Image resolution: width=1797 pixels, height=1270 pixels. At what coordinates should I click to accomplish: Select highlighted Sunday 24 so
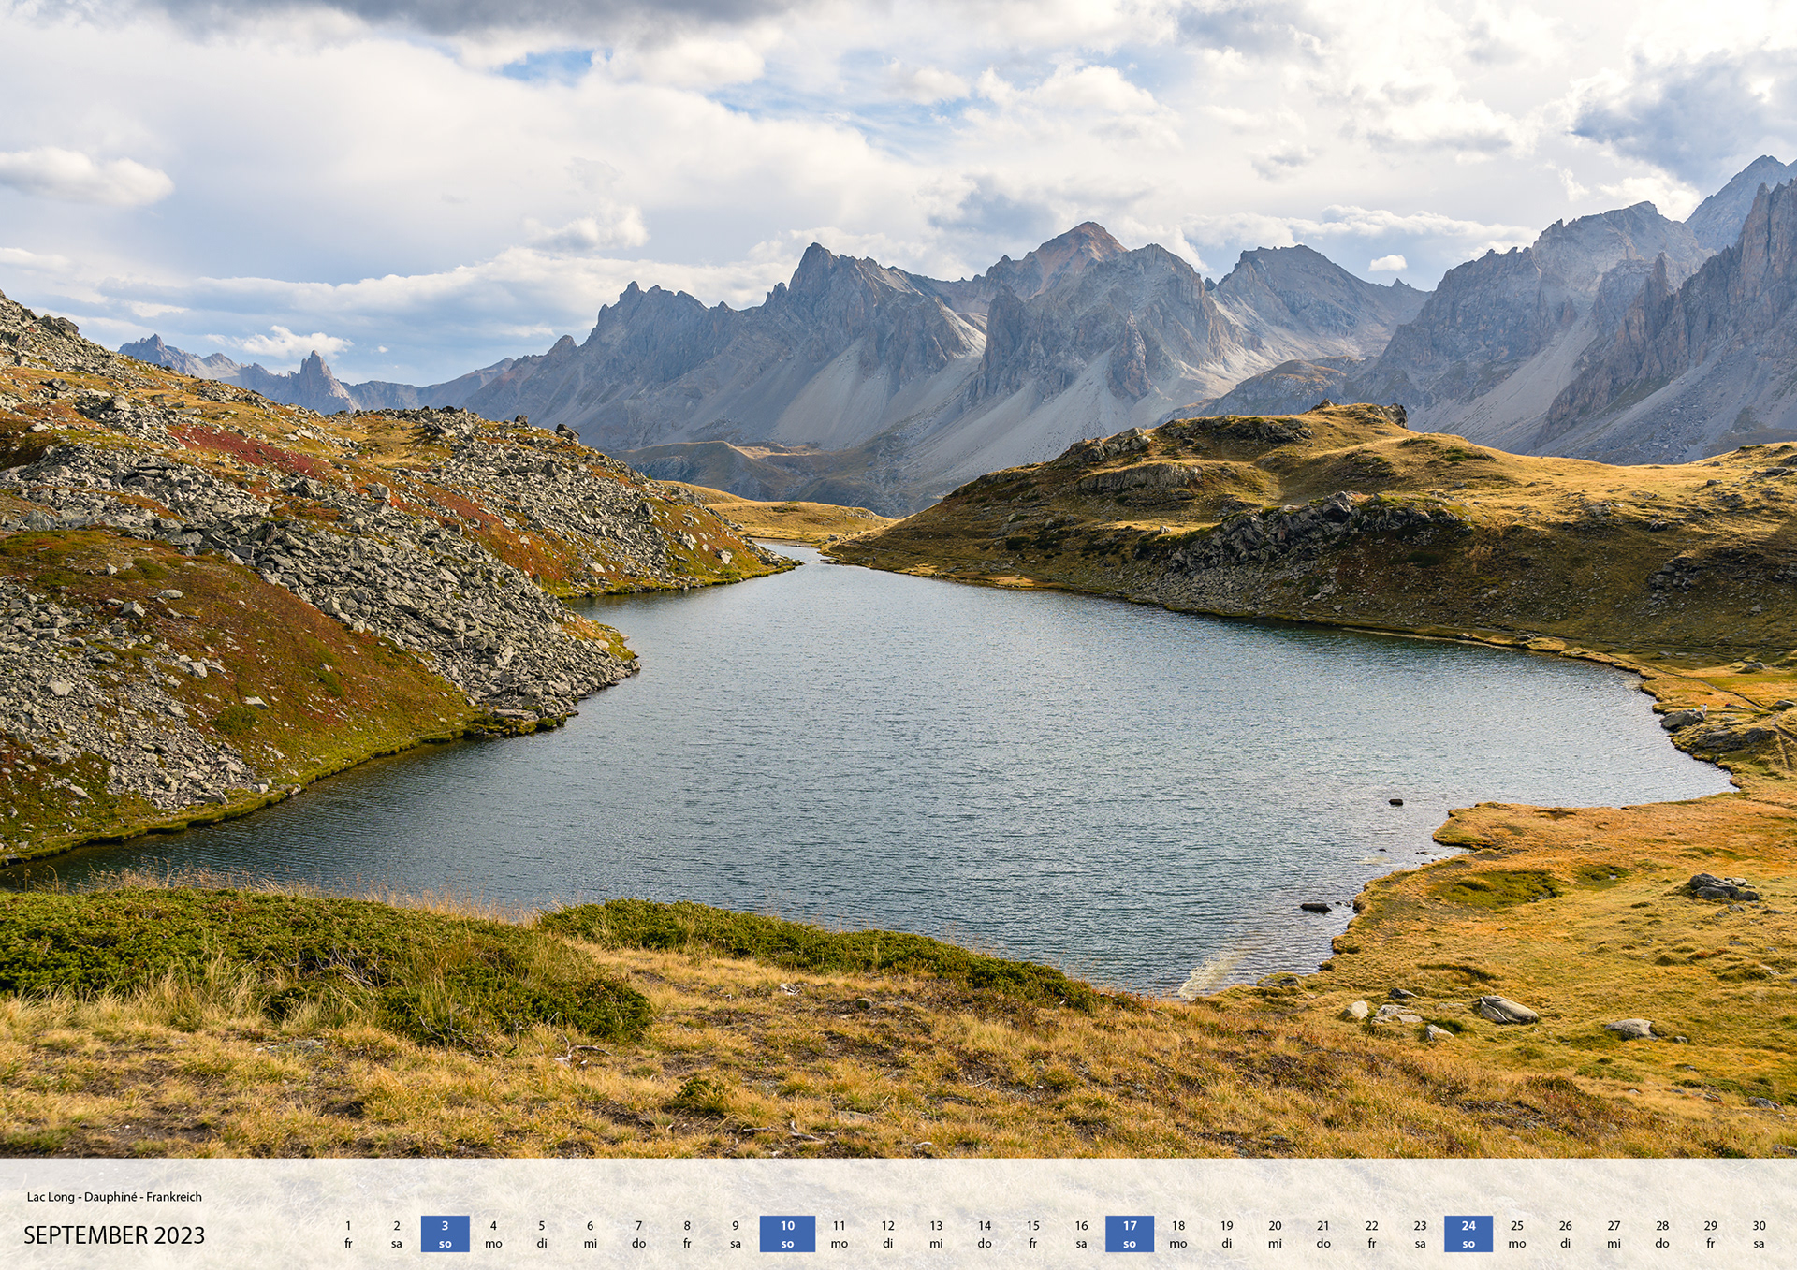[1468, 1234]
